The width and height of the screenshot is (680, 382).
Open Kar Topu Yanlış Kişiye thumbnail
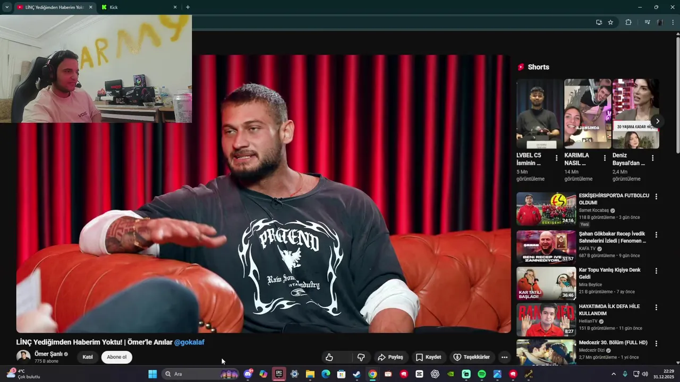coord(546,283)
